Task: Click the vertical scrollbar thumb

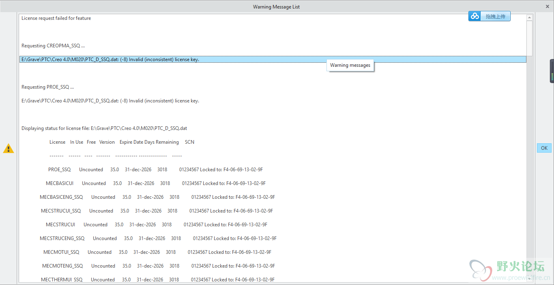Action: [529, 38]
